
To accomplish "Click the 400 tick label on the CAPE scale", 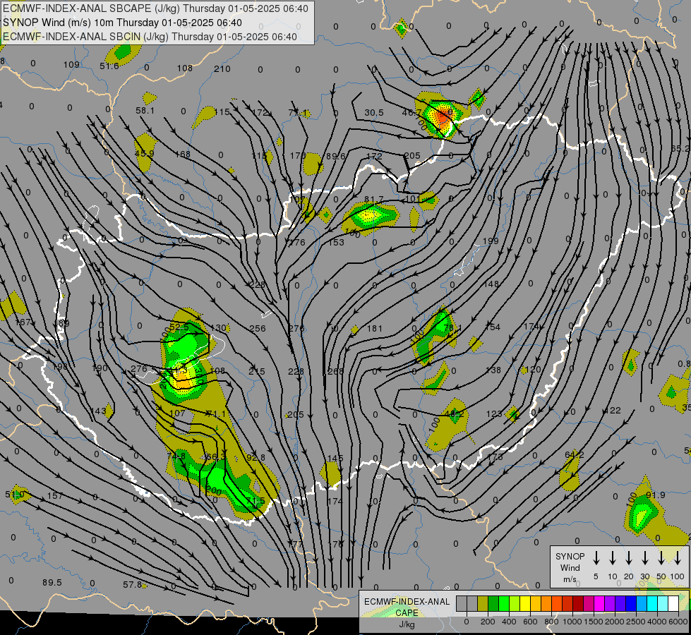I will 509,622.
